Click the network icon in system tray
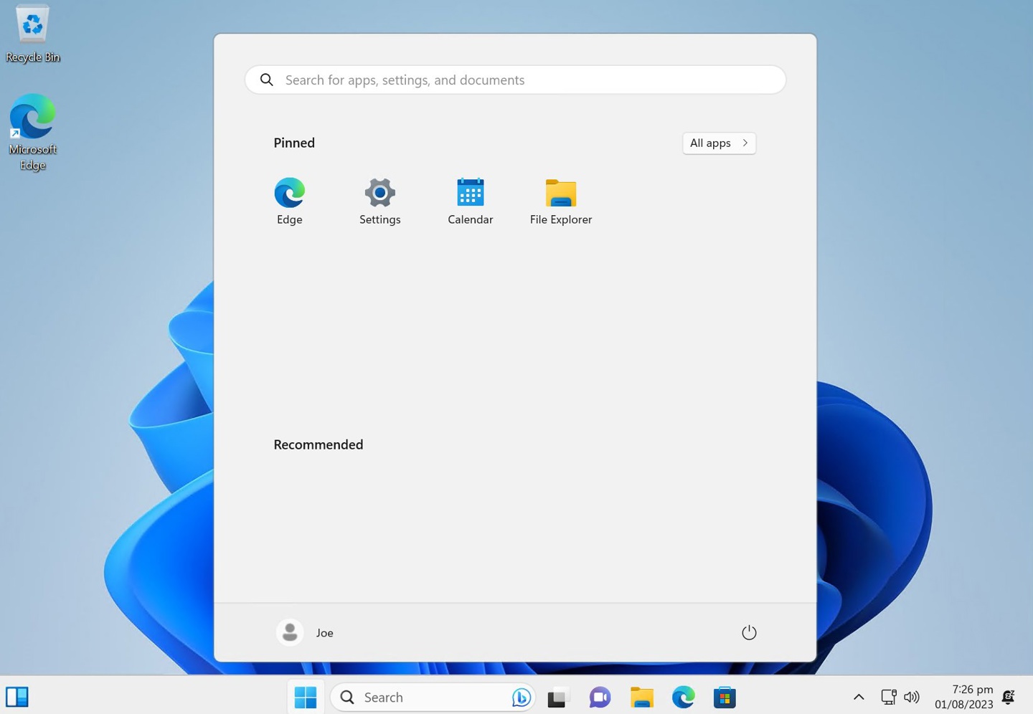 pyautogui.click(x=889, y=697)
